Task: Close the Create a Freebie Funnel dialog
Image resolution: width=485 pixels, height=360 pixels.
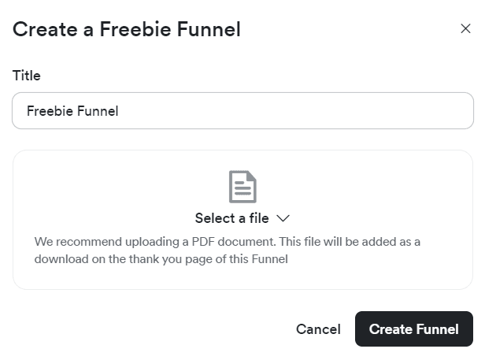Action: [x=465, y=29]
